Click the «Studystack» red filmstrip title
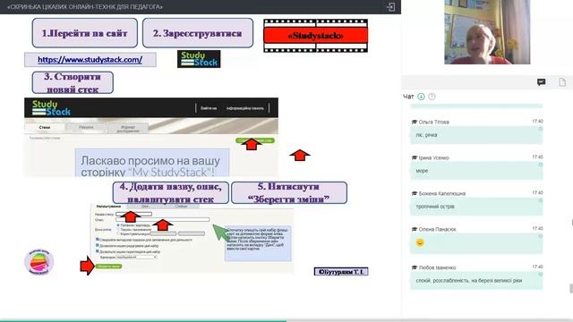Viewport: 573px width, 322px height. pyautogui.click(x=316, y=36)
